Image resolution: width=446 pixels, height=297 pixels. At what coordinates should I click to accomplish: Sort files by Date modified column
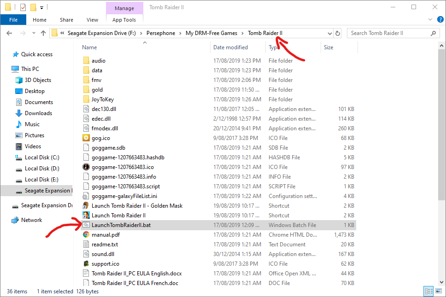click(230, 47)
